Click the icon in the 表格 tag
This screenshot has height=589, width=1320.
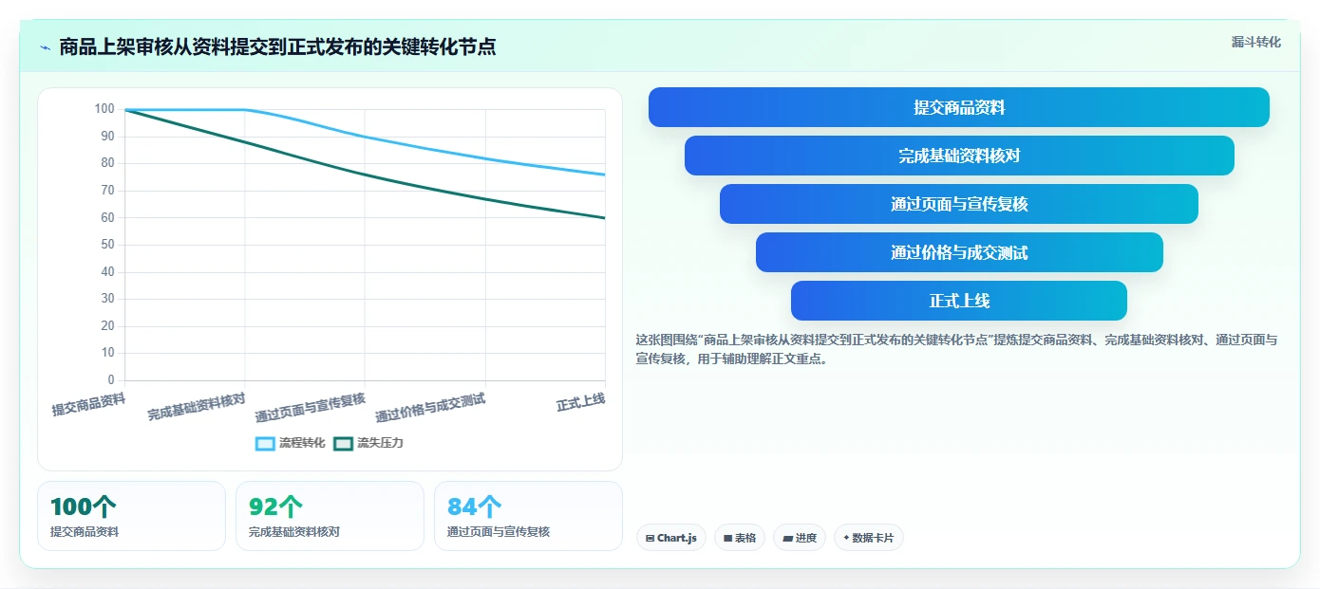point(727,538)
